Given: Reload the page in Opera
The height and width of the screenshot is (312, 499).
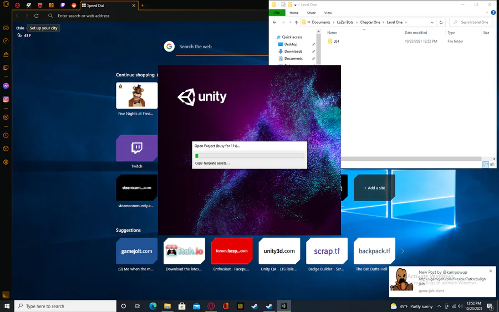Looking at the screenshot, I should [x=36, y=16].
